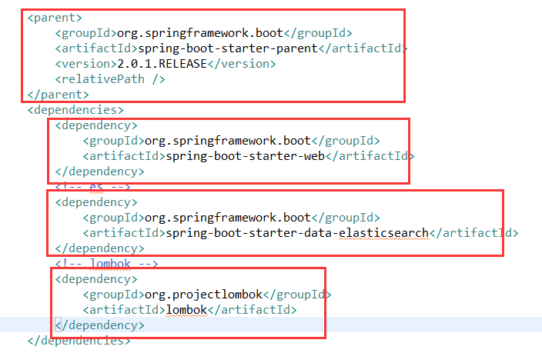Click the closing </parent> tag

58,95
